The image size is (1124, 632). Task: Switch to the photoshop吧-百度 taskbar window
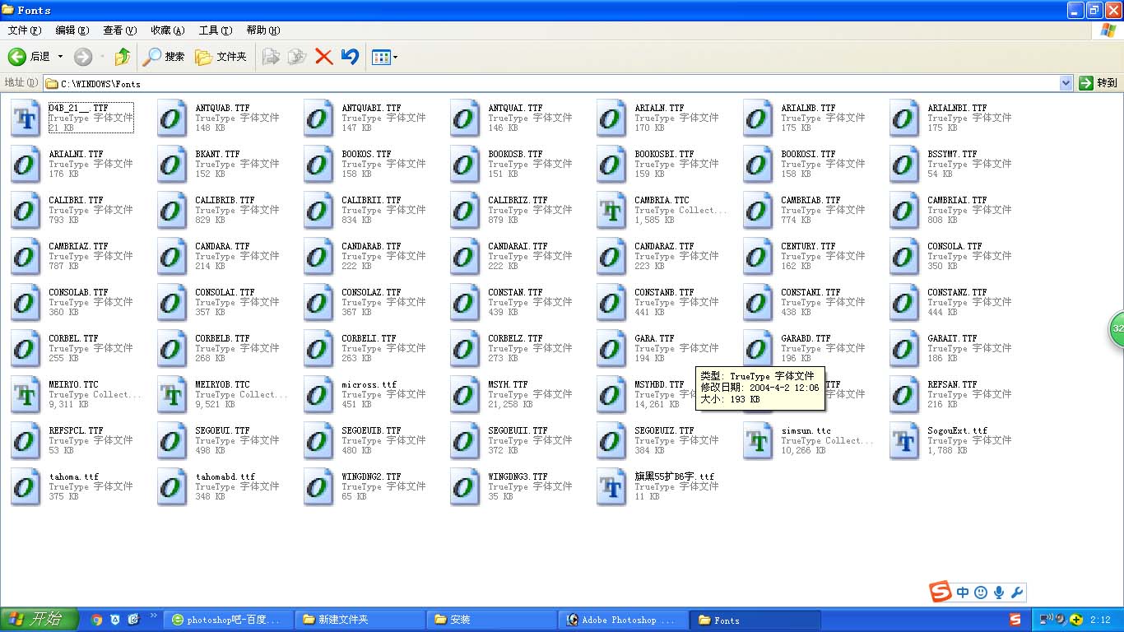point(228,620)
